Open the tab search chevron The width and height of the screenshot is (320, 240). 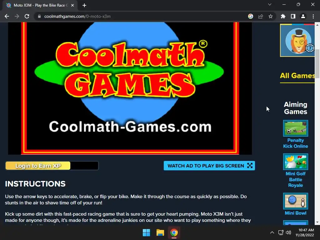tap(270, 4)
